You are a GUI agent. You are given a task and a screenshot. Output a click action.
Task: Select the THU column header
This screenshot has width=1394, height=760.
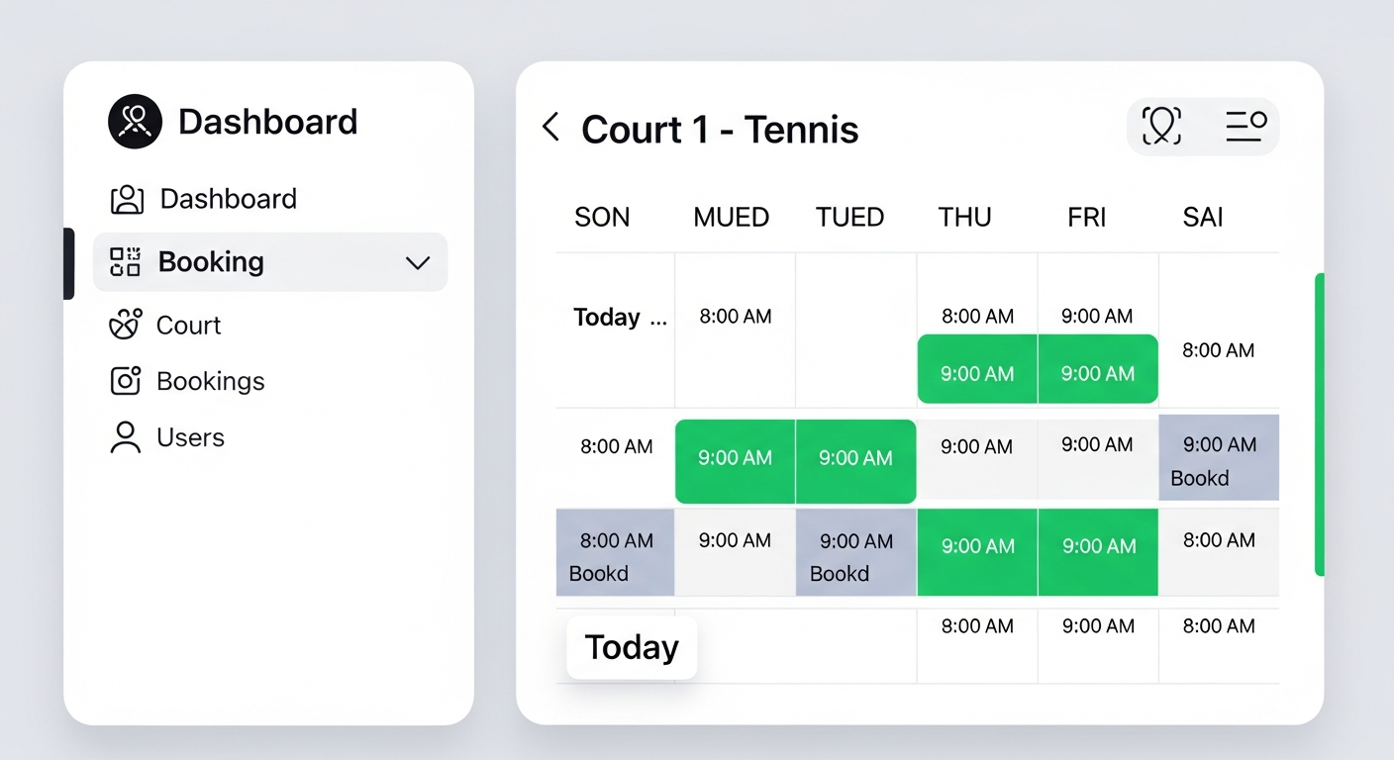pyautogui.click(x=964, y=218)
